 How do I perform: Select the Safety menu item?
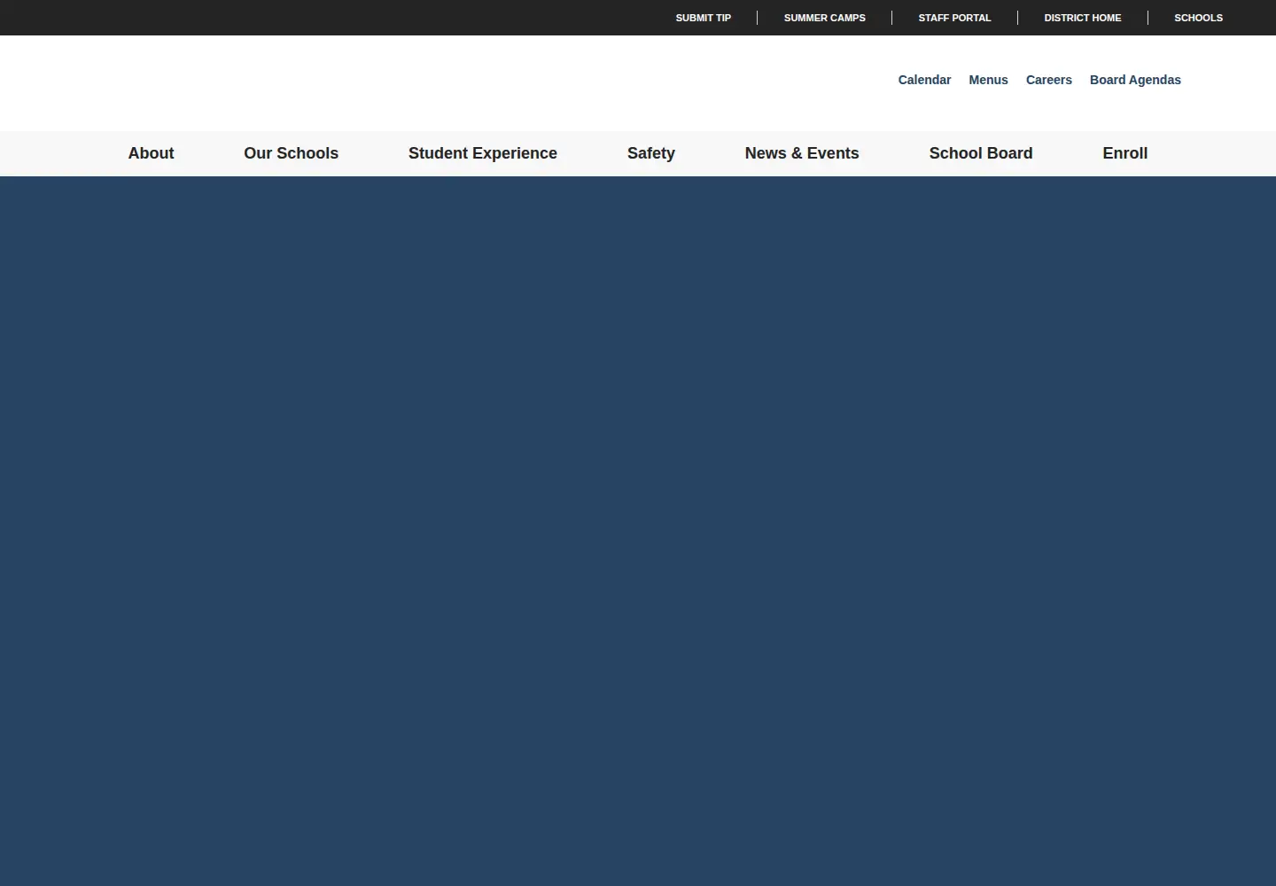coord(651,153)
